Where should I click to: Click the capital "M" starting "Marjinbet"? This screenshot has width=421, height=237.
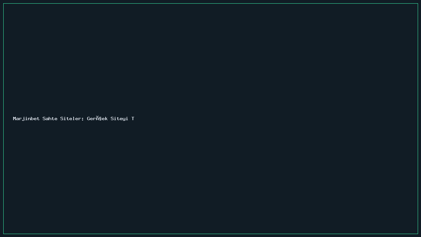pos(14,118)
